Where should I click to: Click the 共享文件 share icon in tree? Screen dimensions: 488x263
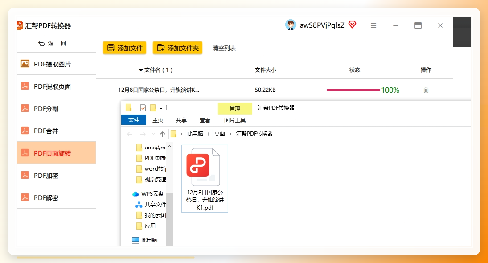pos(139,205)
